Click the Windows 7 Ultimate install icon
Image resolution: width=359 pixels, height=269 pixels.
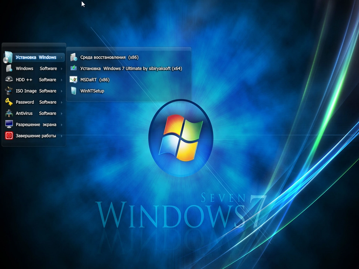coord(74,68)
